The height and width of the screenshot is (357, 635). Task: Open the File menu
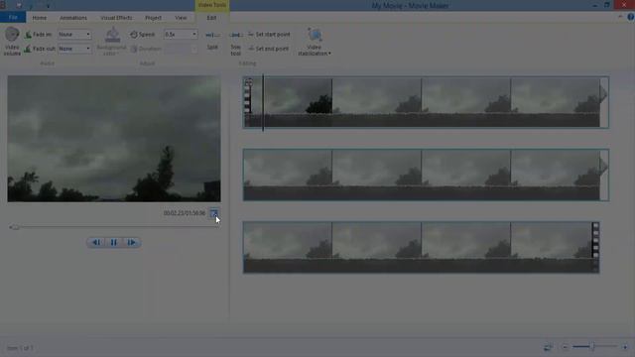pyautogui.click(x=13, y=18)
